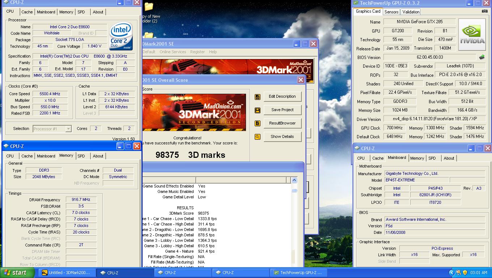Click the DRAM Frequency value 916.7 MHz
492x278 pixels.
click(81, 200)
